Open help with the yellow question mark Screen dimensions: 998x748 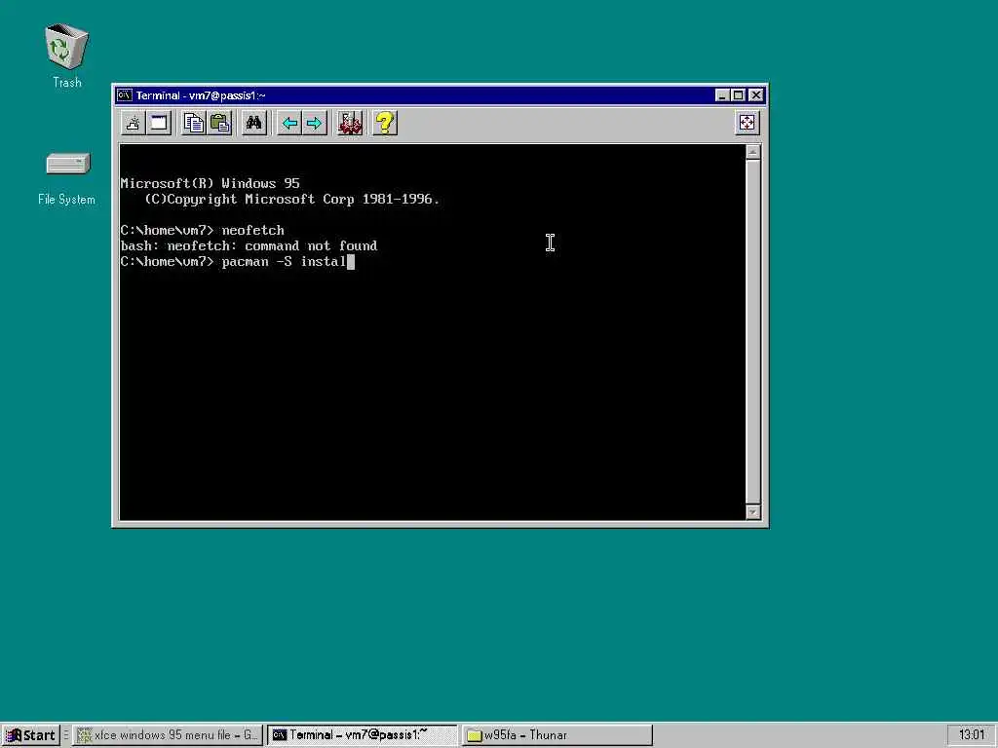385,123
